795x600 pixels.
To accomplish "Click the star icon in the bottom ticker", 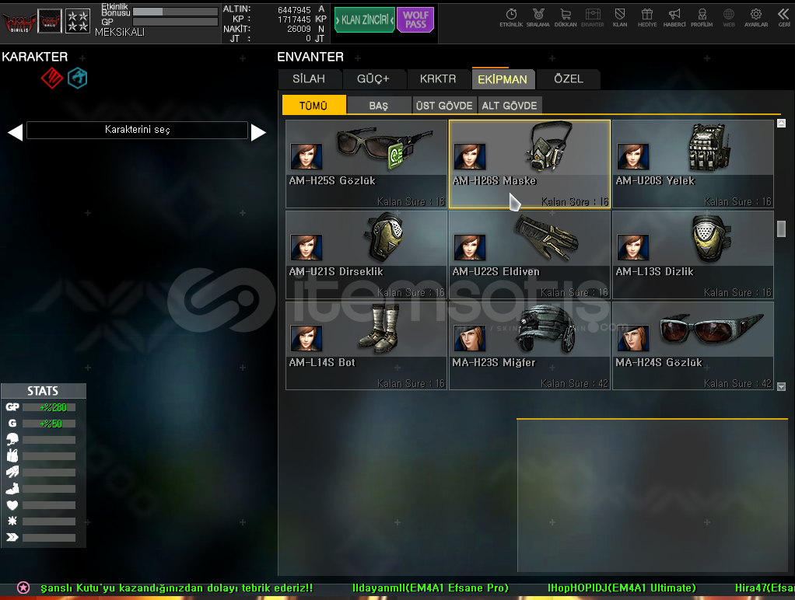I will point(23,588).
